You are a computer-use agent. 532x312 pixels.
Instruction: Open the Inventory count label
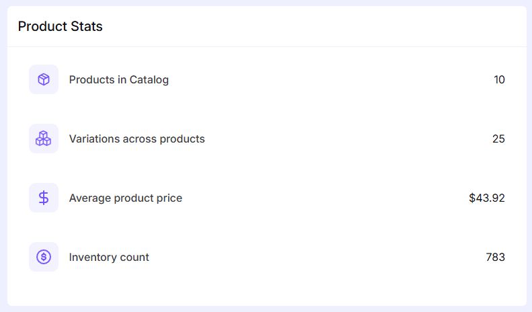(109, 258)
